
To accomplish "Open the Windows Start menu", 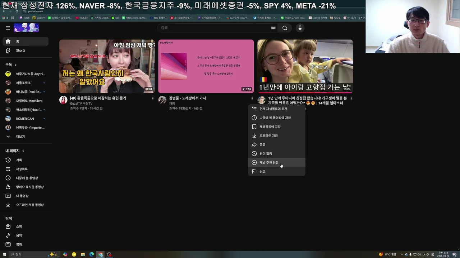I will 4,254.
